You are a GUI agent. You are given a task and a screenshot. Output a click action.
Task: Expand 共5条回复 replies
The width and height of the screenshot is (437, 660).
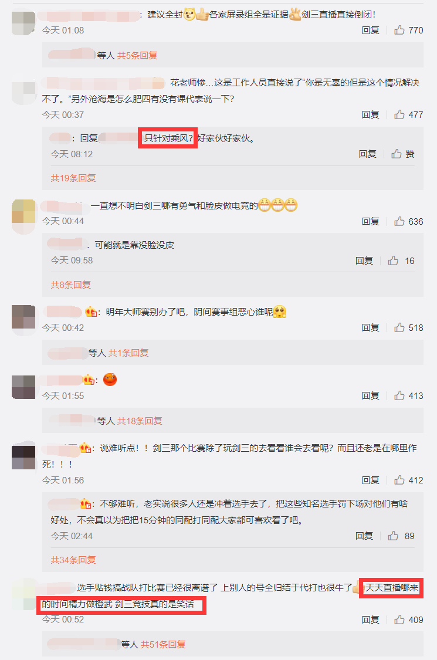point(137,55)
